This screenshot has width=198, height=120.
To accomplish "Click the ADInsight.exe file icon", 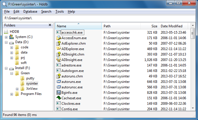I will pos(59,60).
